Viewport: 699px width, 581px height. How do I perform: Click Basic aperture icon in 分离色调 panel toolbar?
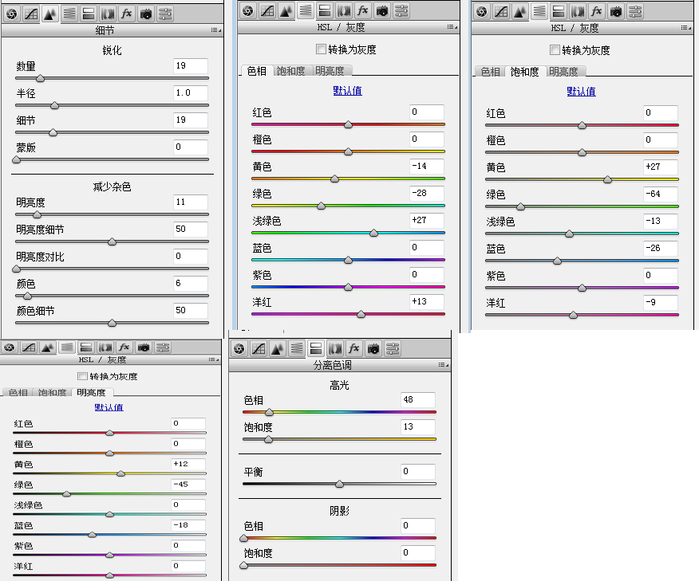tap(239, 349)
